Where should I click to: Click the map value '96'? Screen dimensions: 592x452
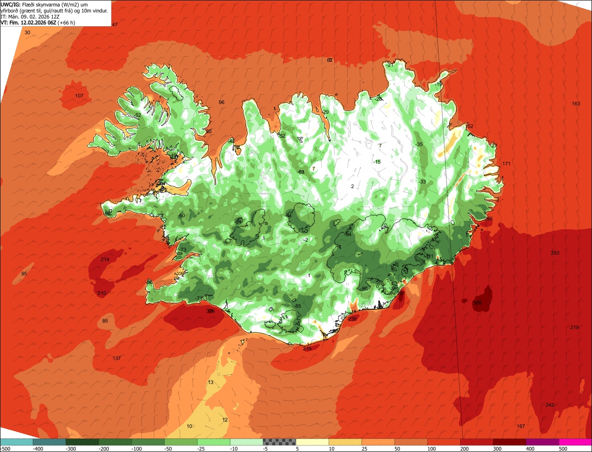tap(222, 102)
